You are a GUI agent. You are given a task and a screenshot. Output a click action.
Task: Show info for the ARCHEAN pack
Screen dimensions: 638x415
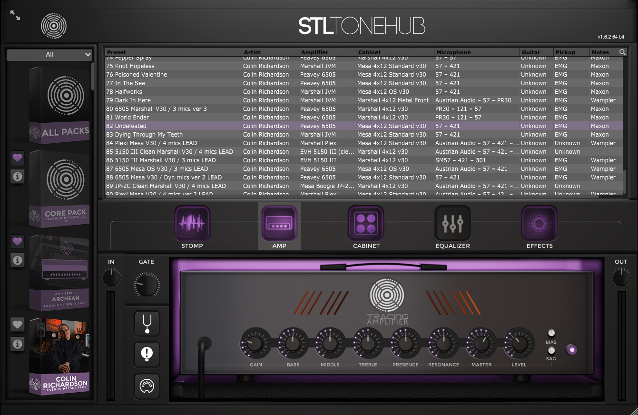(x=17, y=261)
